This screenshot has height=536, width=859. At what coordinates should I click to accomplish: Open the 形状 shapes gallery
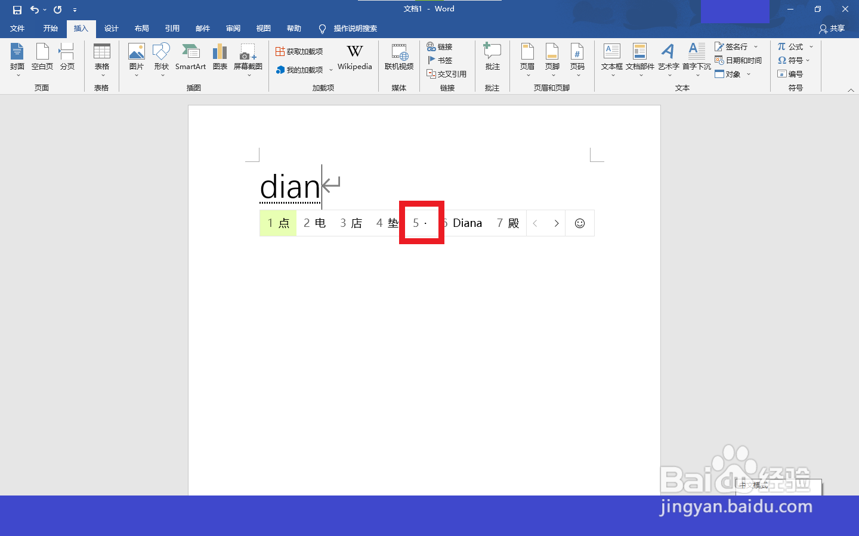tap(162, 58)
